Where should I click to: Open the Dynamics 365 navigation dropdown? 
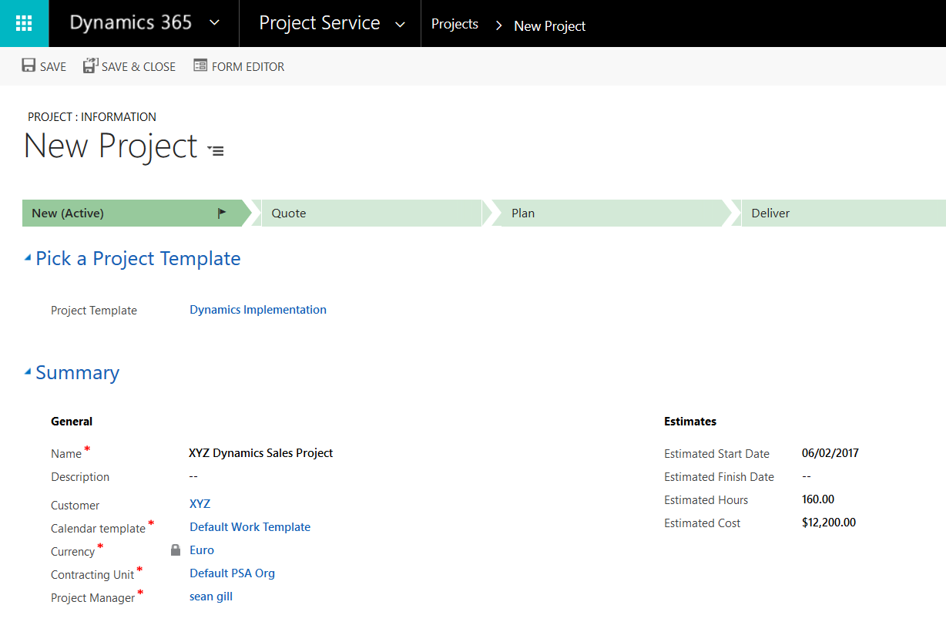coord(214,23)
